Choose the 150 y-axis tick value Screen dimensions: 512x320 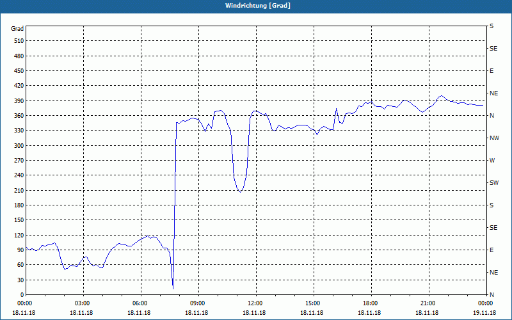[x=19, y=220]
